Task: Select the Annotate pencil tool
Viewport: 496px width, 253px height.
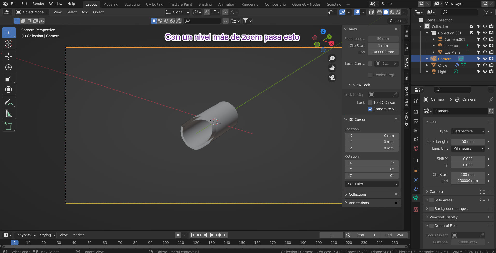Action: (x=9, y=102)
